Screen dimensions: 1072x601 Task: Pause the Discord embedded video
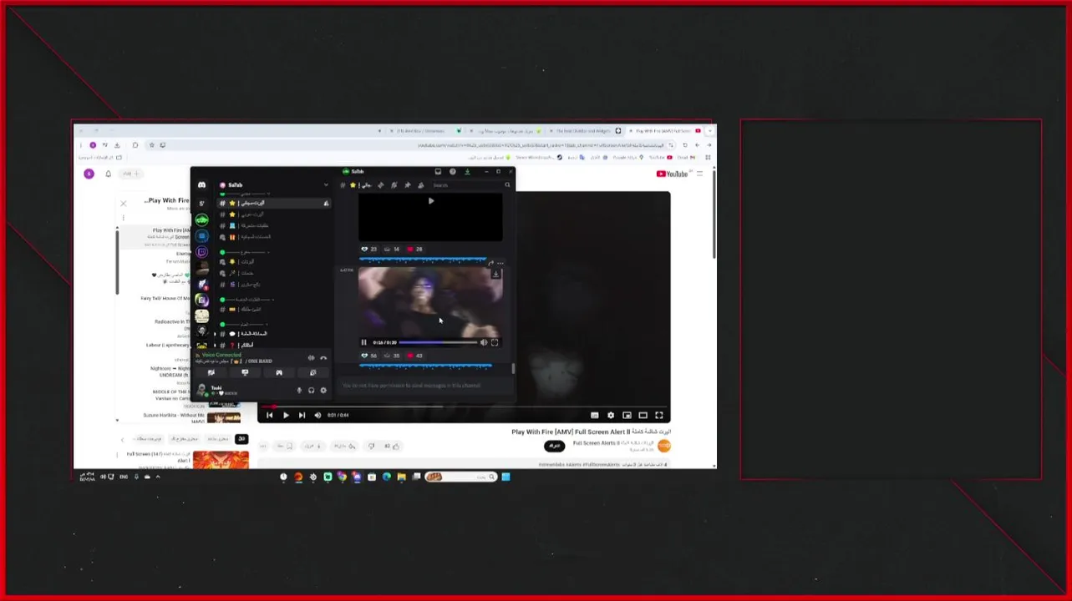(363, 342)
